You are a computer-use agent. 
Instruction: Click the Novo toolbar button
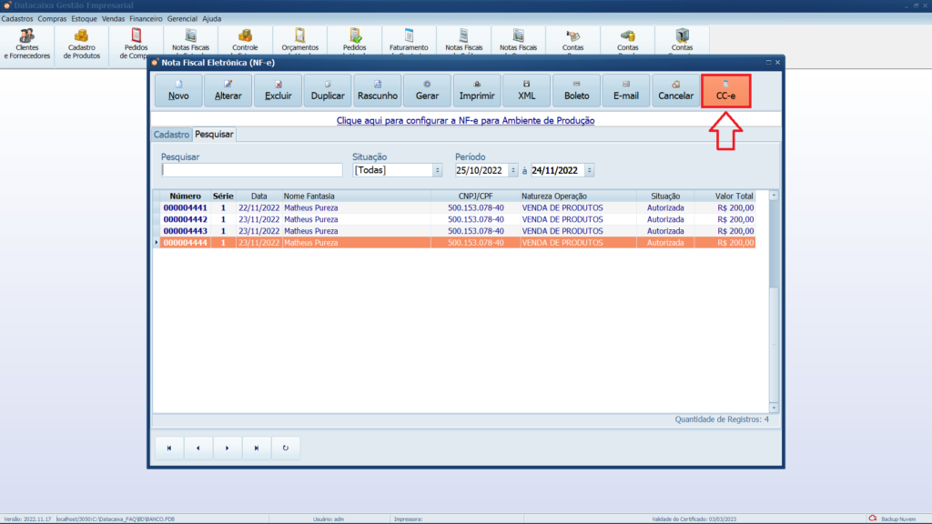click(178, 91)
